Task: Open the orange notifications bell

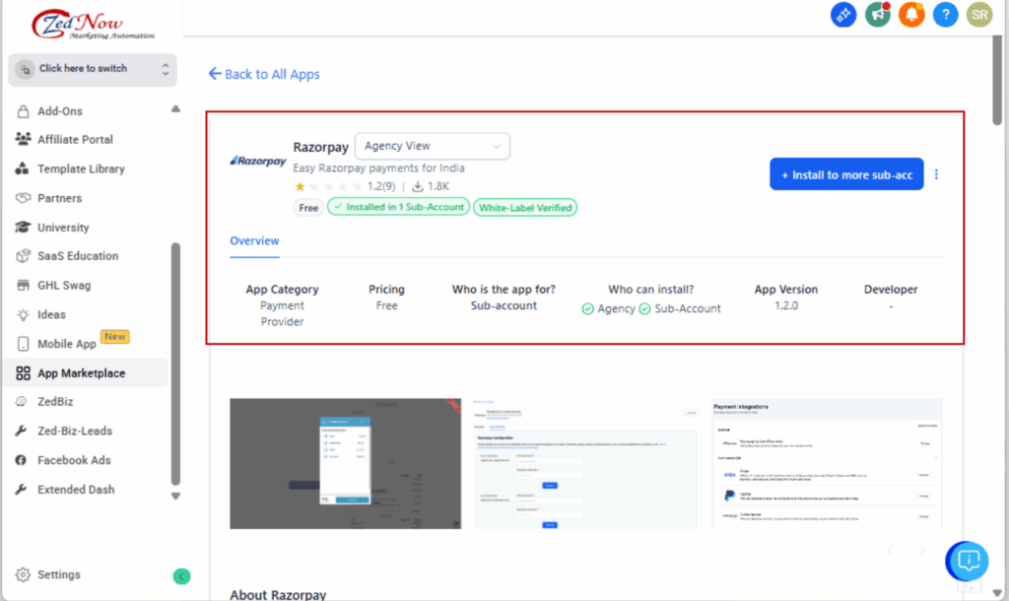Action: tap(911, 14)
